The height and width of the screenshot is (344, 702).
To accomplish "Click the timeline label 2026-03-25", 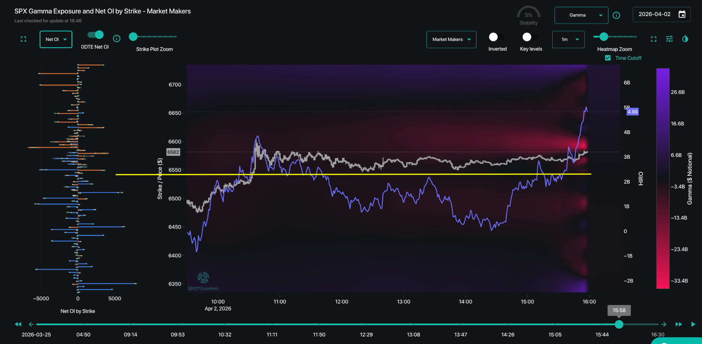I will coord(36,335).
